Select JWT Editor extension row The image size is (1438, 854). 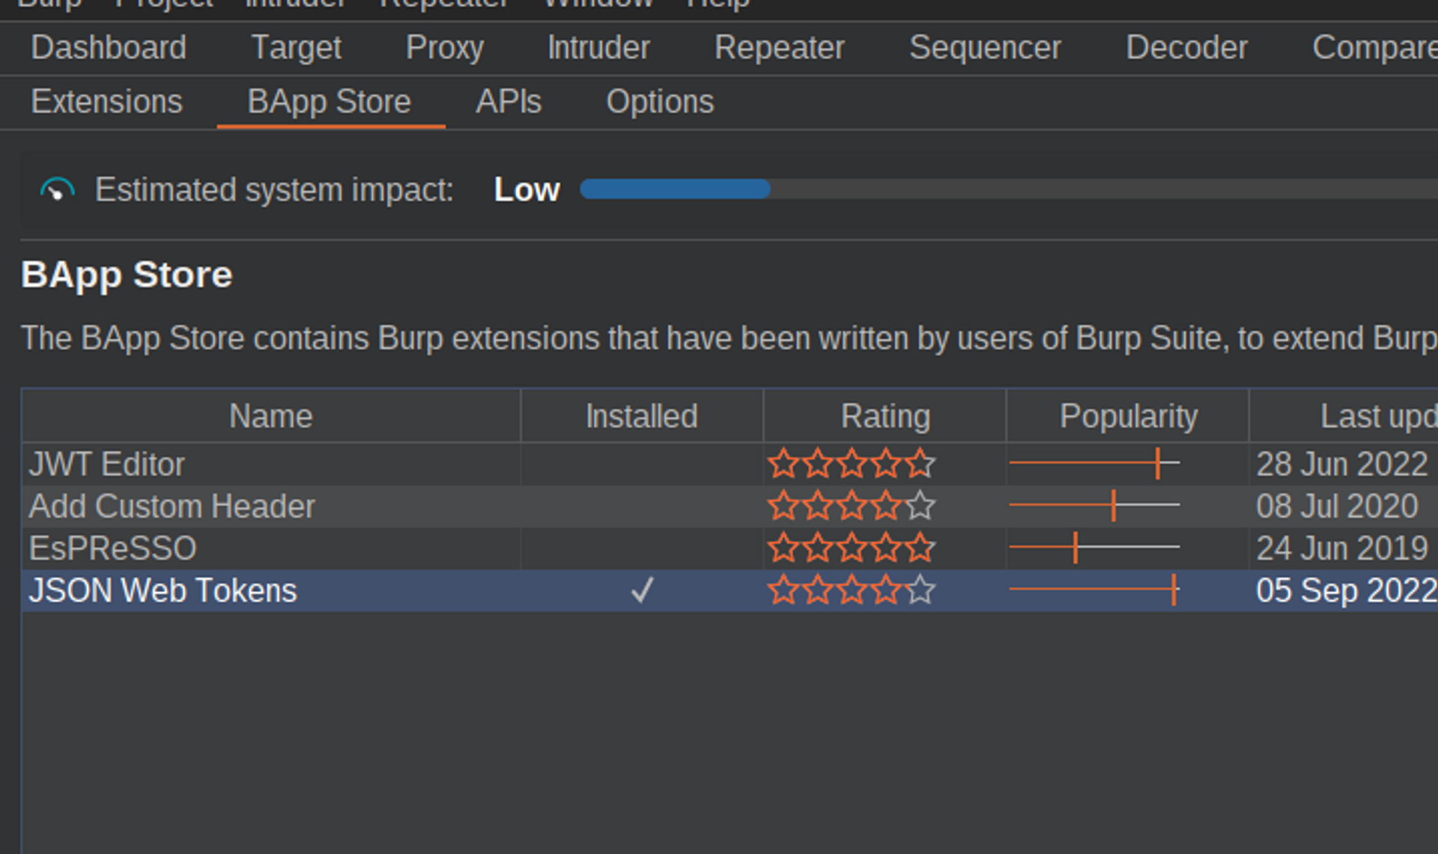(107, 465)
